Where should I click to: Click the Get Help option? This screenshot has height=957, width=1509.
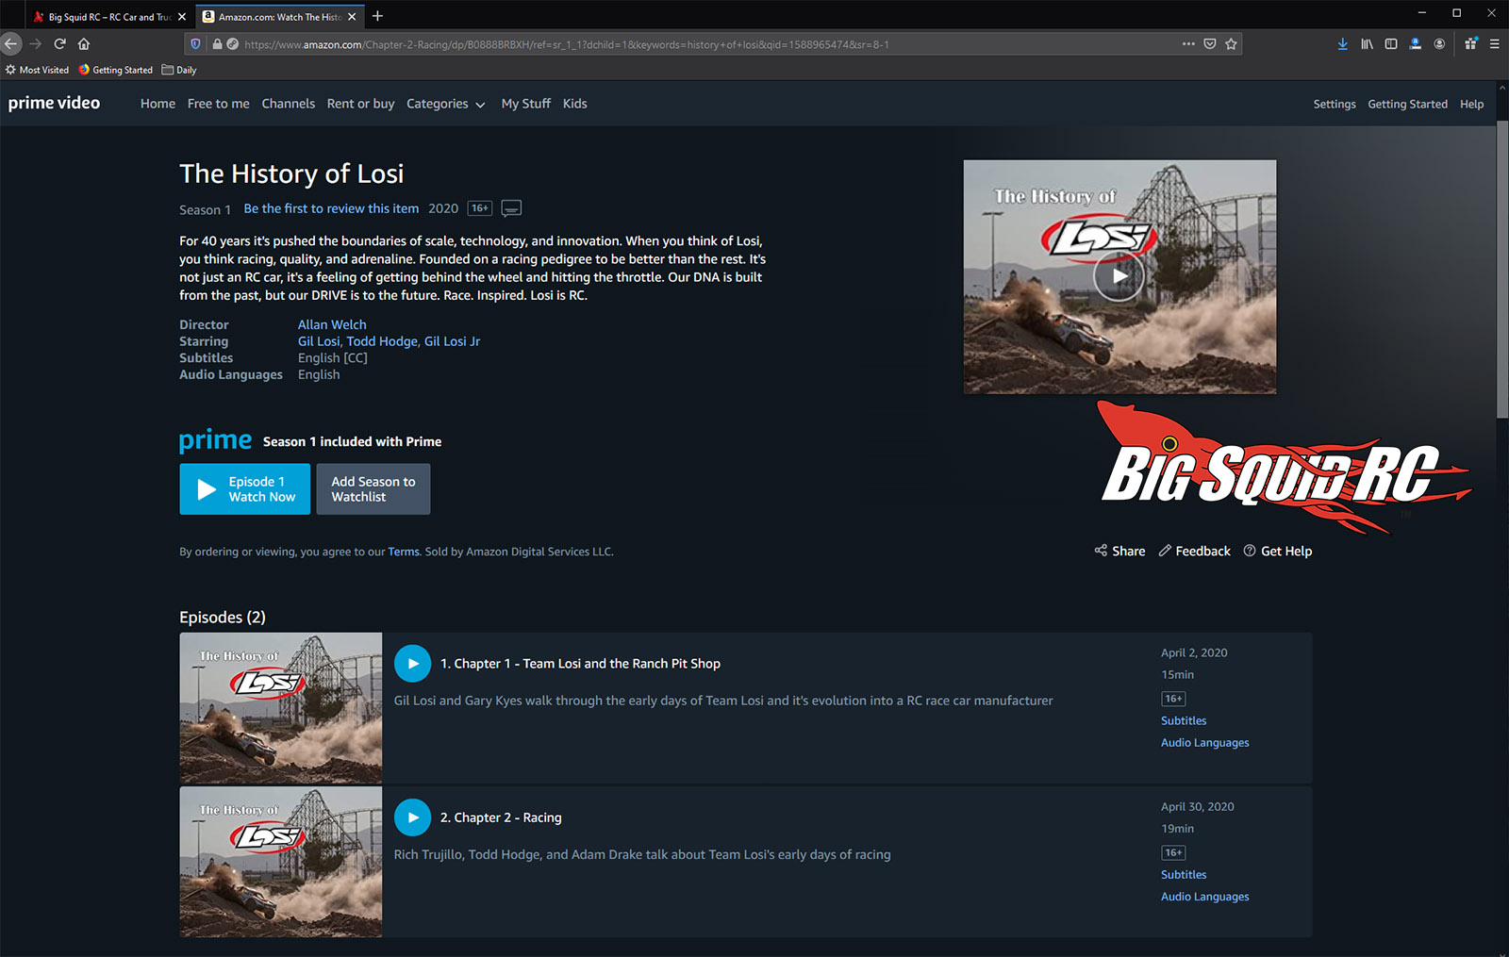pos(1277,551)
